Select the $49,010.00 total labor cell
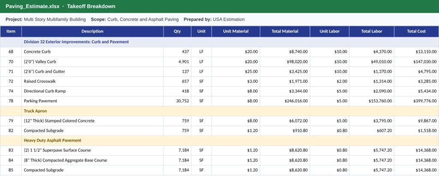439x176 pixels. (372, 62)
